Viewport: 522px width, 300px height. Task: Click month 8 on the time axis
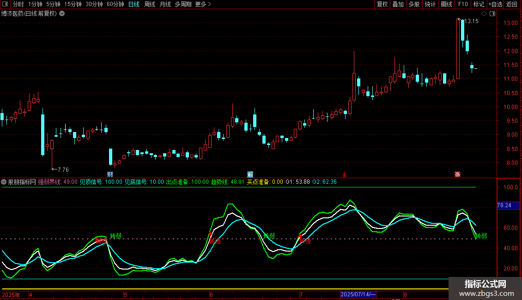click(x=405, y=294)
